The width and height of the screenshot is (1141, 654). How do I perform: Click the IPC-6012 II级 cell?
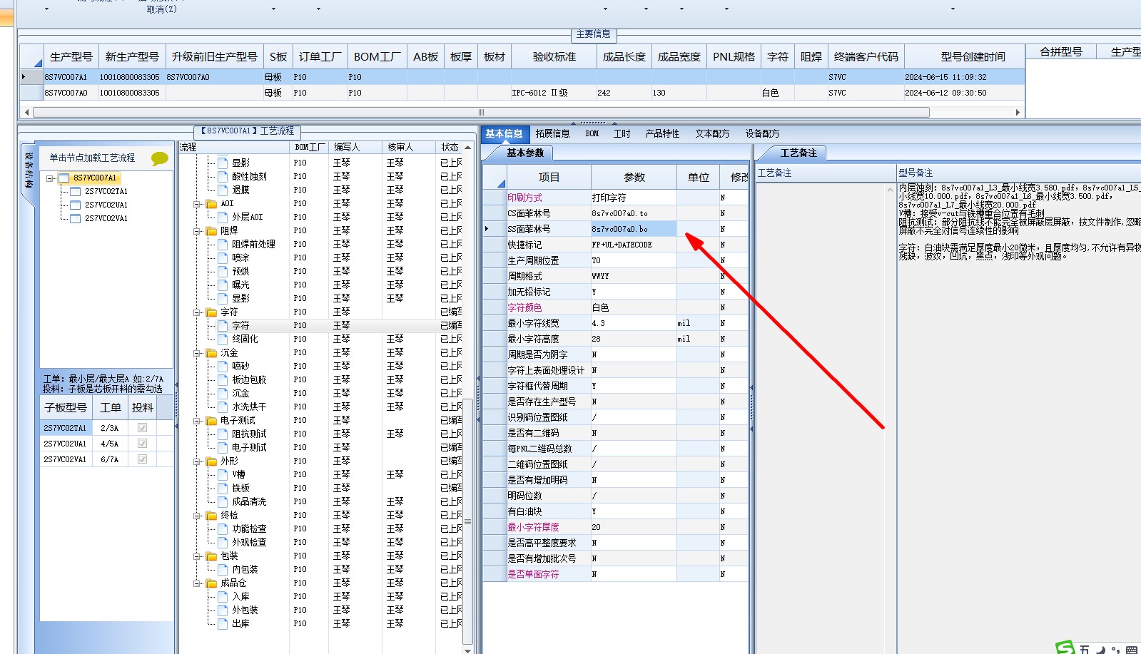point(554,93)
